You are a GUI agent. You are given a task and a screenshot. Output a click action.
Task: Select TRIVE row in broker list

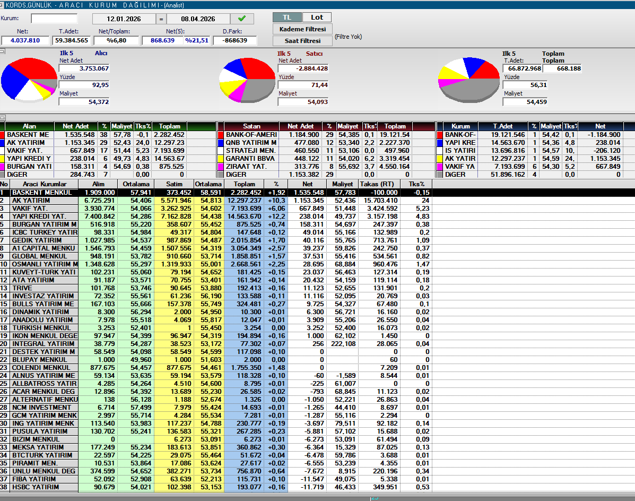coord(216,288)
